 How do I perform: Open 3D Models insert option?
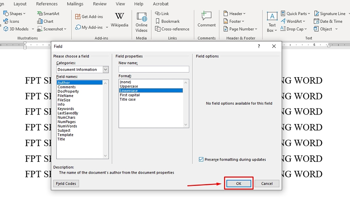pos(16,29)
